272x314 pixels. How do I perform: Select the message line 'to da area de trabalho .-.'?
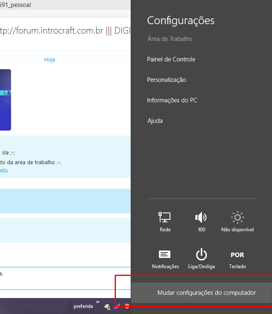[30, 162]
